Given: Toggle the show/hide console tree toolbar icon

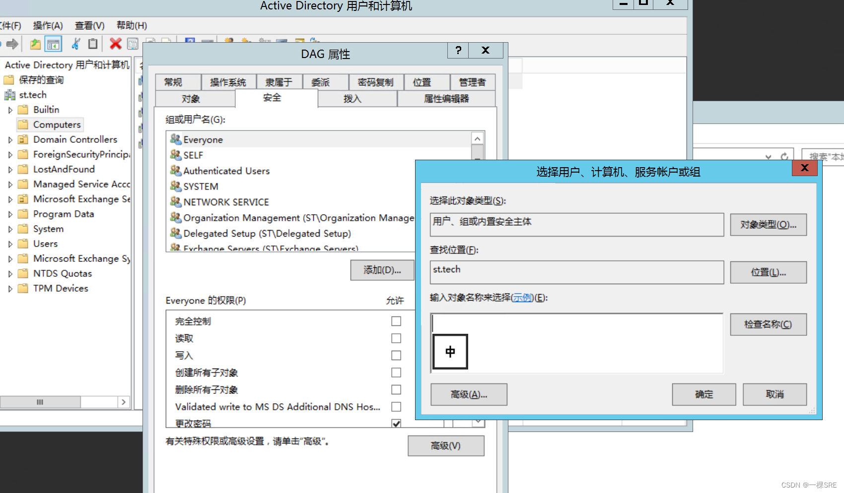Looking at the screenshot, I should tap(53, 44).
